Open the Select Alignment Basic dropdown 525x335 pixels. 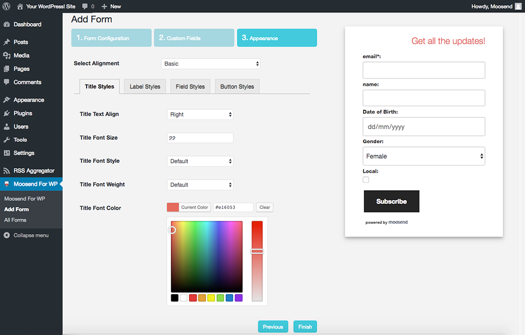(211, 64)
